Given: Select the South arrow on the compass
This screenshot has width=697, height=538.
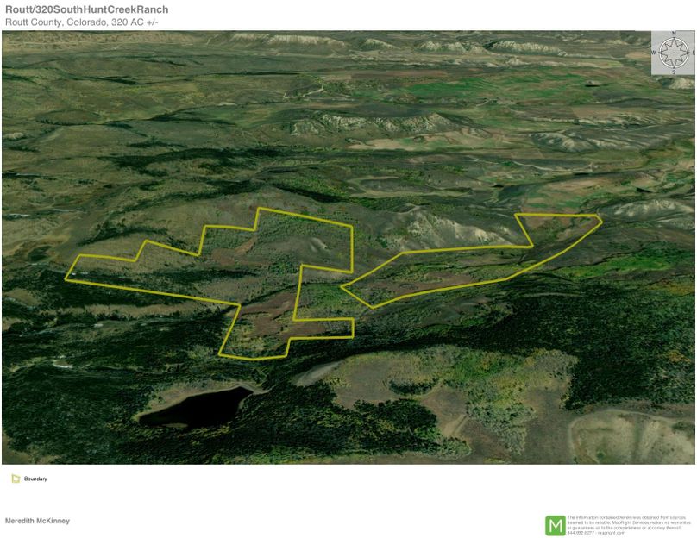Looking at the screenshot, I should 674,72.
